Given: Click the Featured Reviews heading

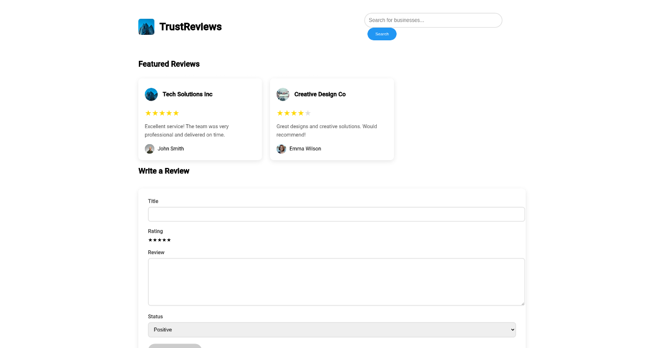Looking at the screenshot, I should click(169, 64).
